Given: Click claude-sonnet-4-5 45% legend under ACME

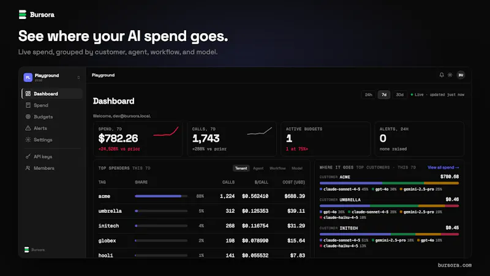Looking at the screenshot, I should pos(344,190).
